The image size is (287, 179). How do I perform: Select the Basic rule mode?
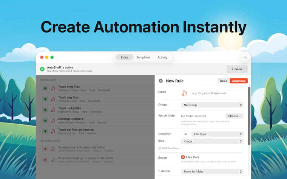[x=224, y=81]
